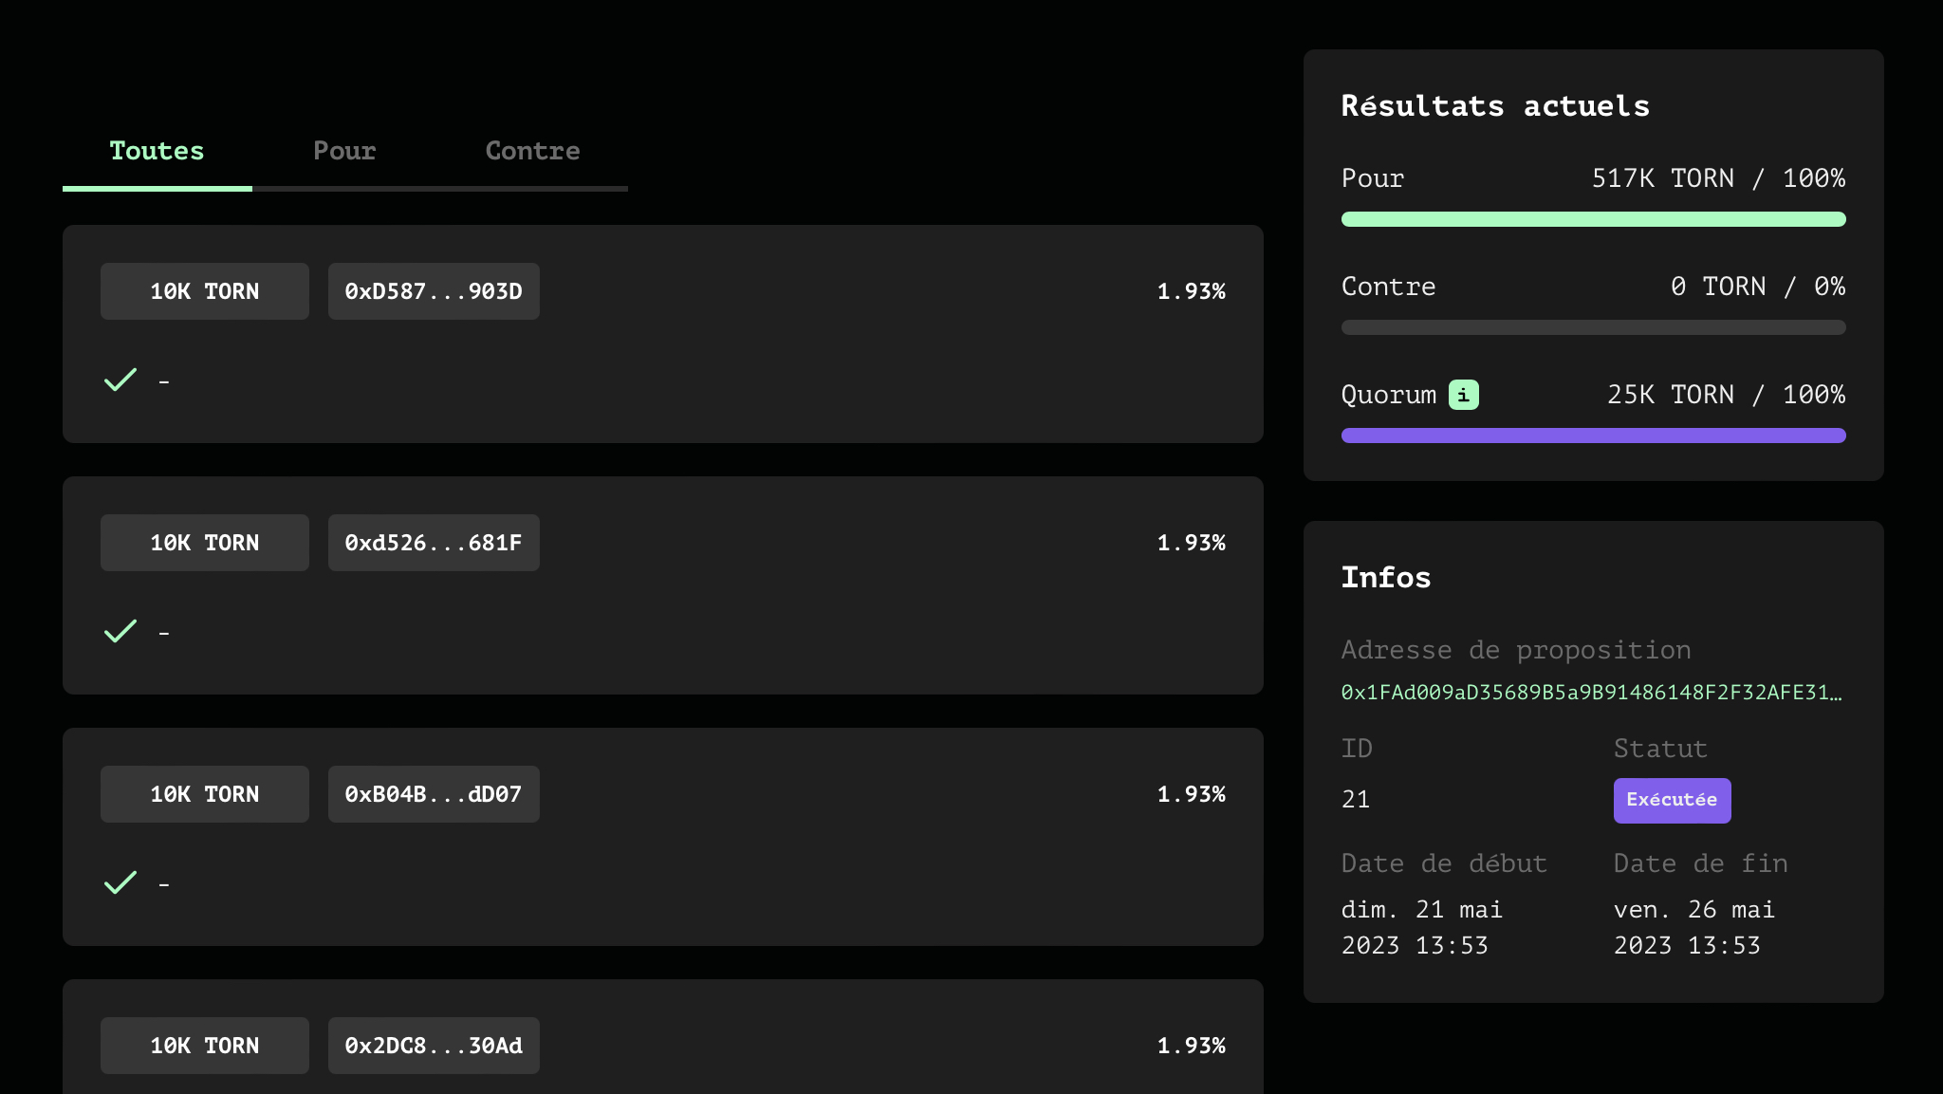Click the 10K TORN badge beside 0x2DC8...30Ad

coord(205,1046)
